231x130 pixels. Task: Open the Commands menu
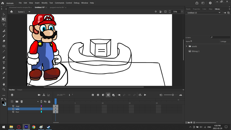tap(60, 3)
